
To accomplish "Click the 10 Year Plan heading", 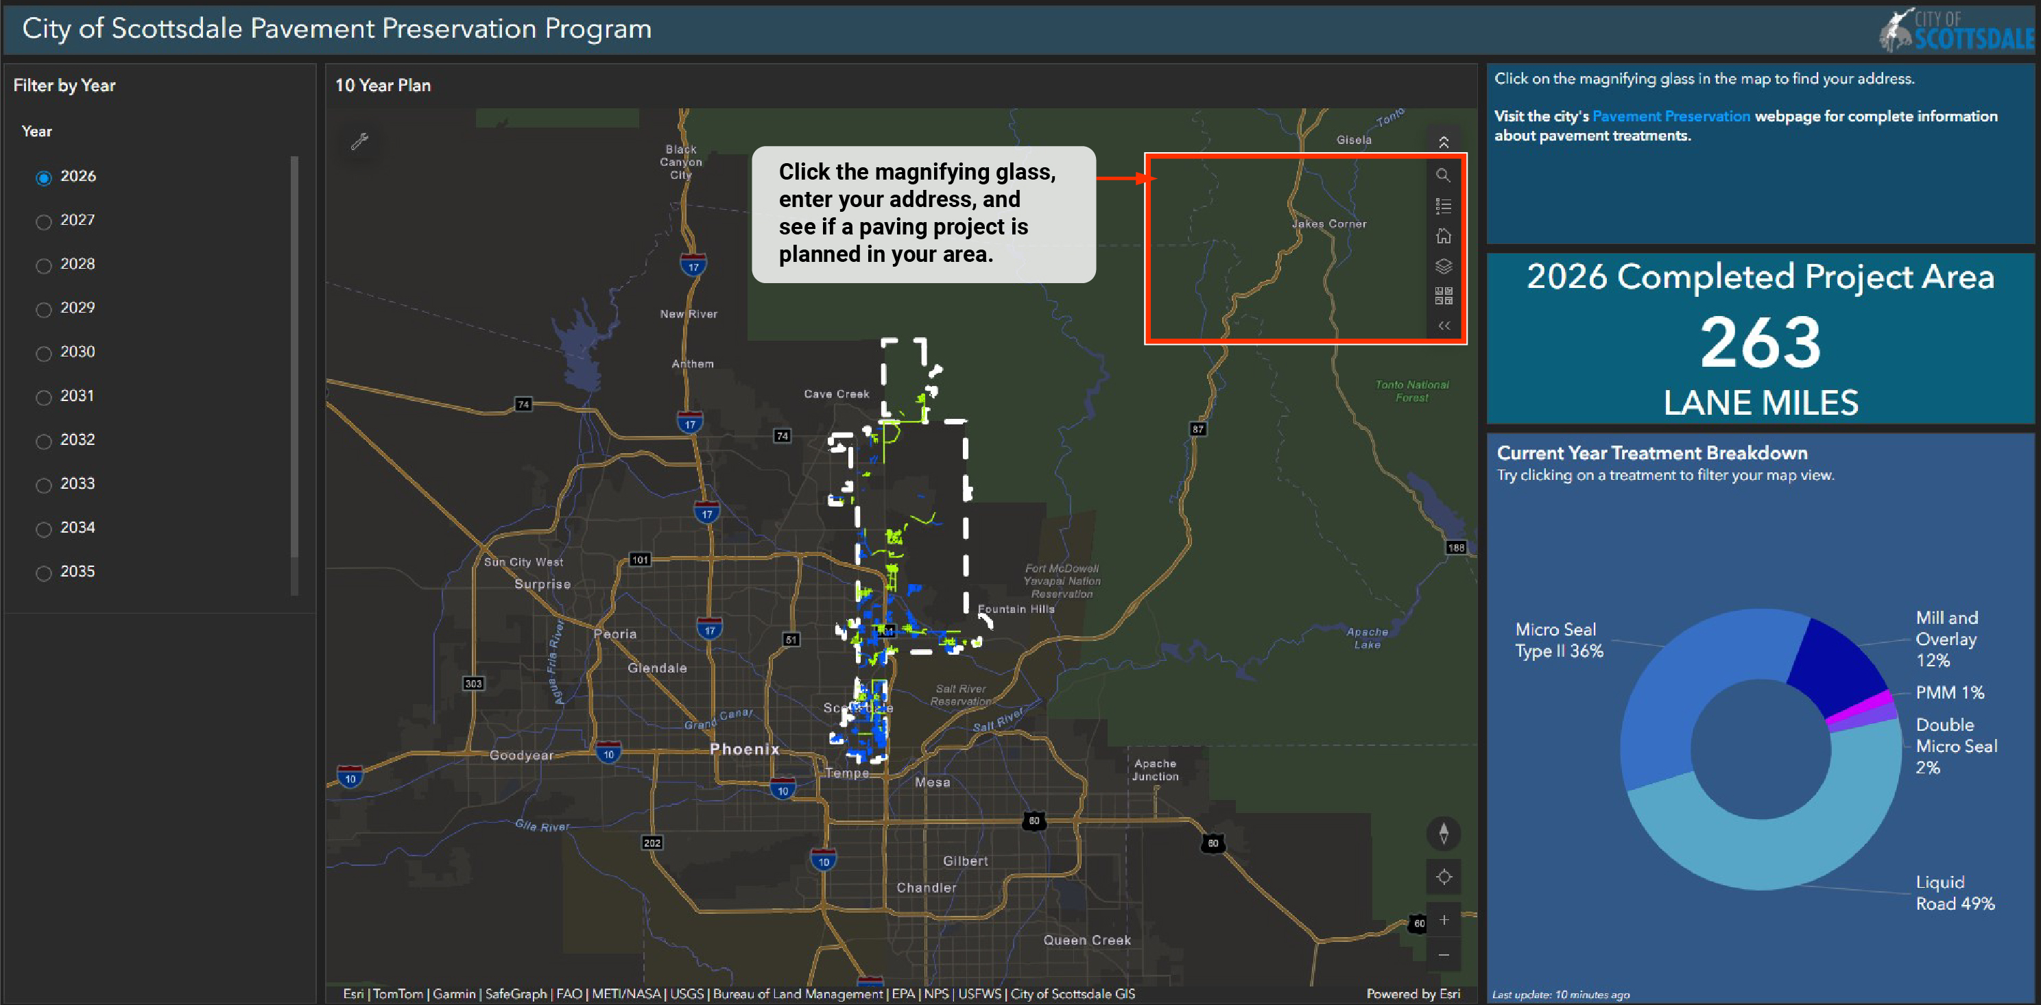I will pyautogui.click(x=383, y=86).
